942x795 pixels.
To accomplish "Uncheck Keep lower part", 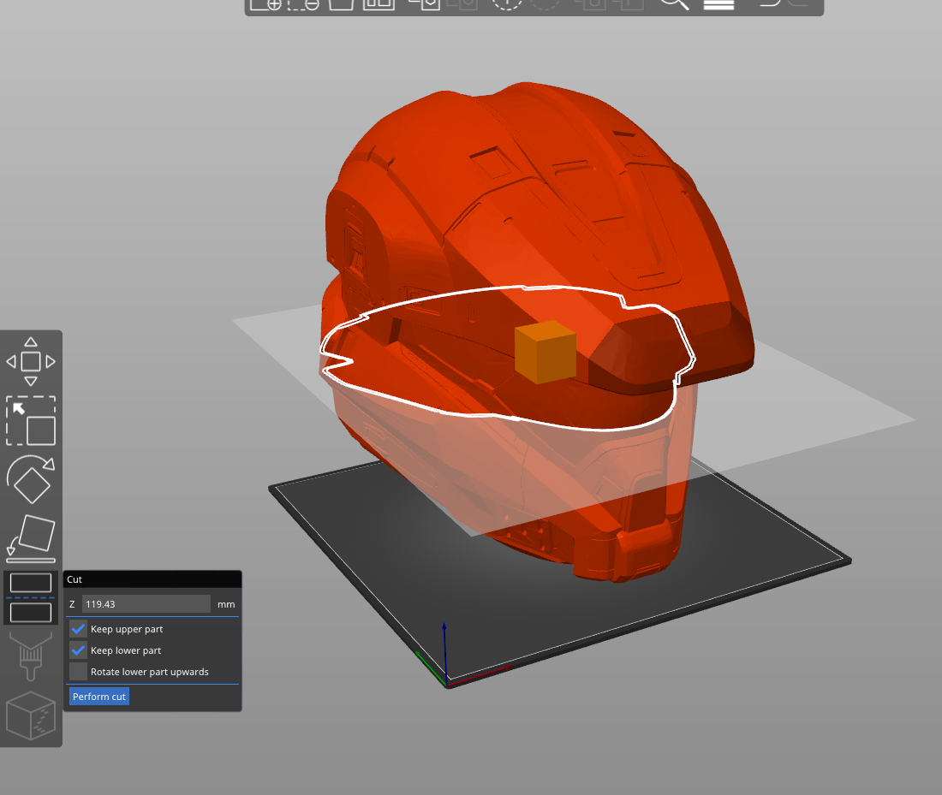I will pyautogui.click(x=78, y=650).
